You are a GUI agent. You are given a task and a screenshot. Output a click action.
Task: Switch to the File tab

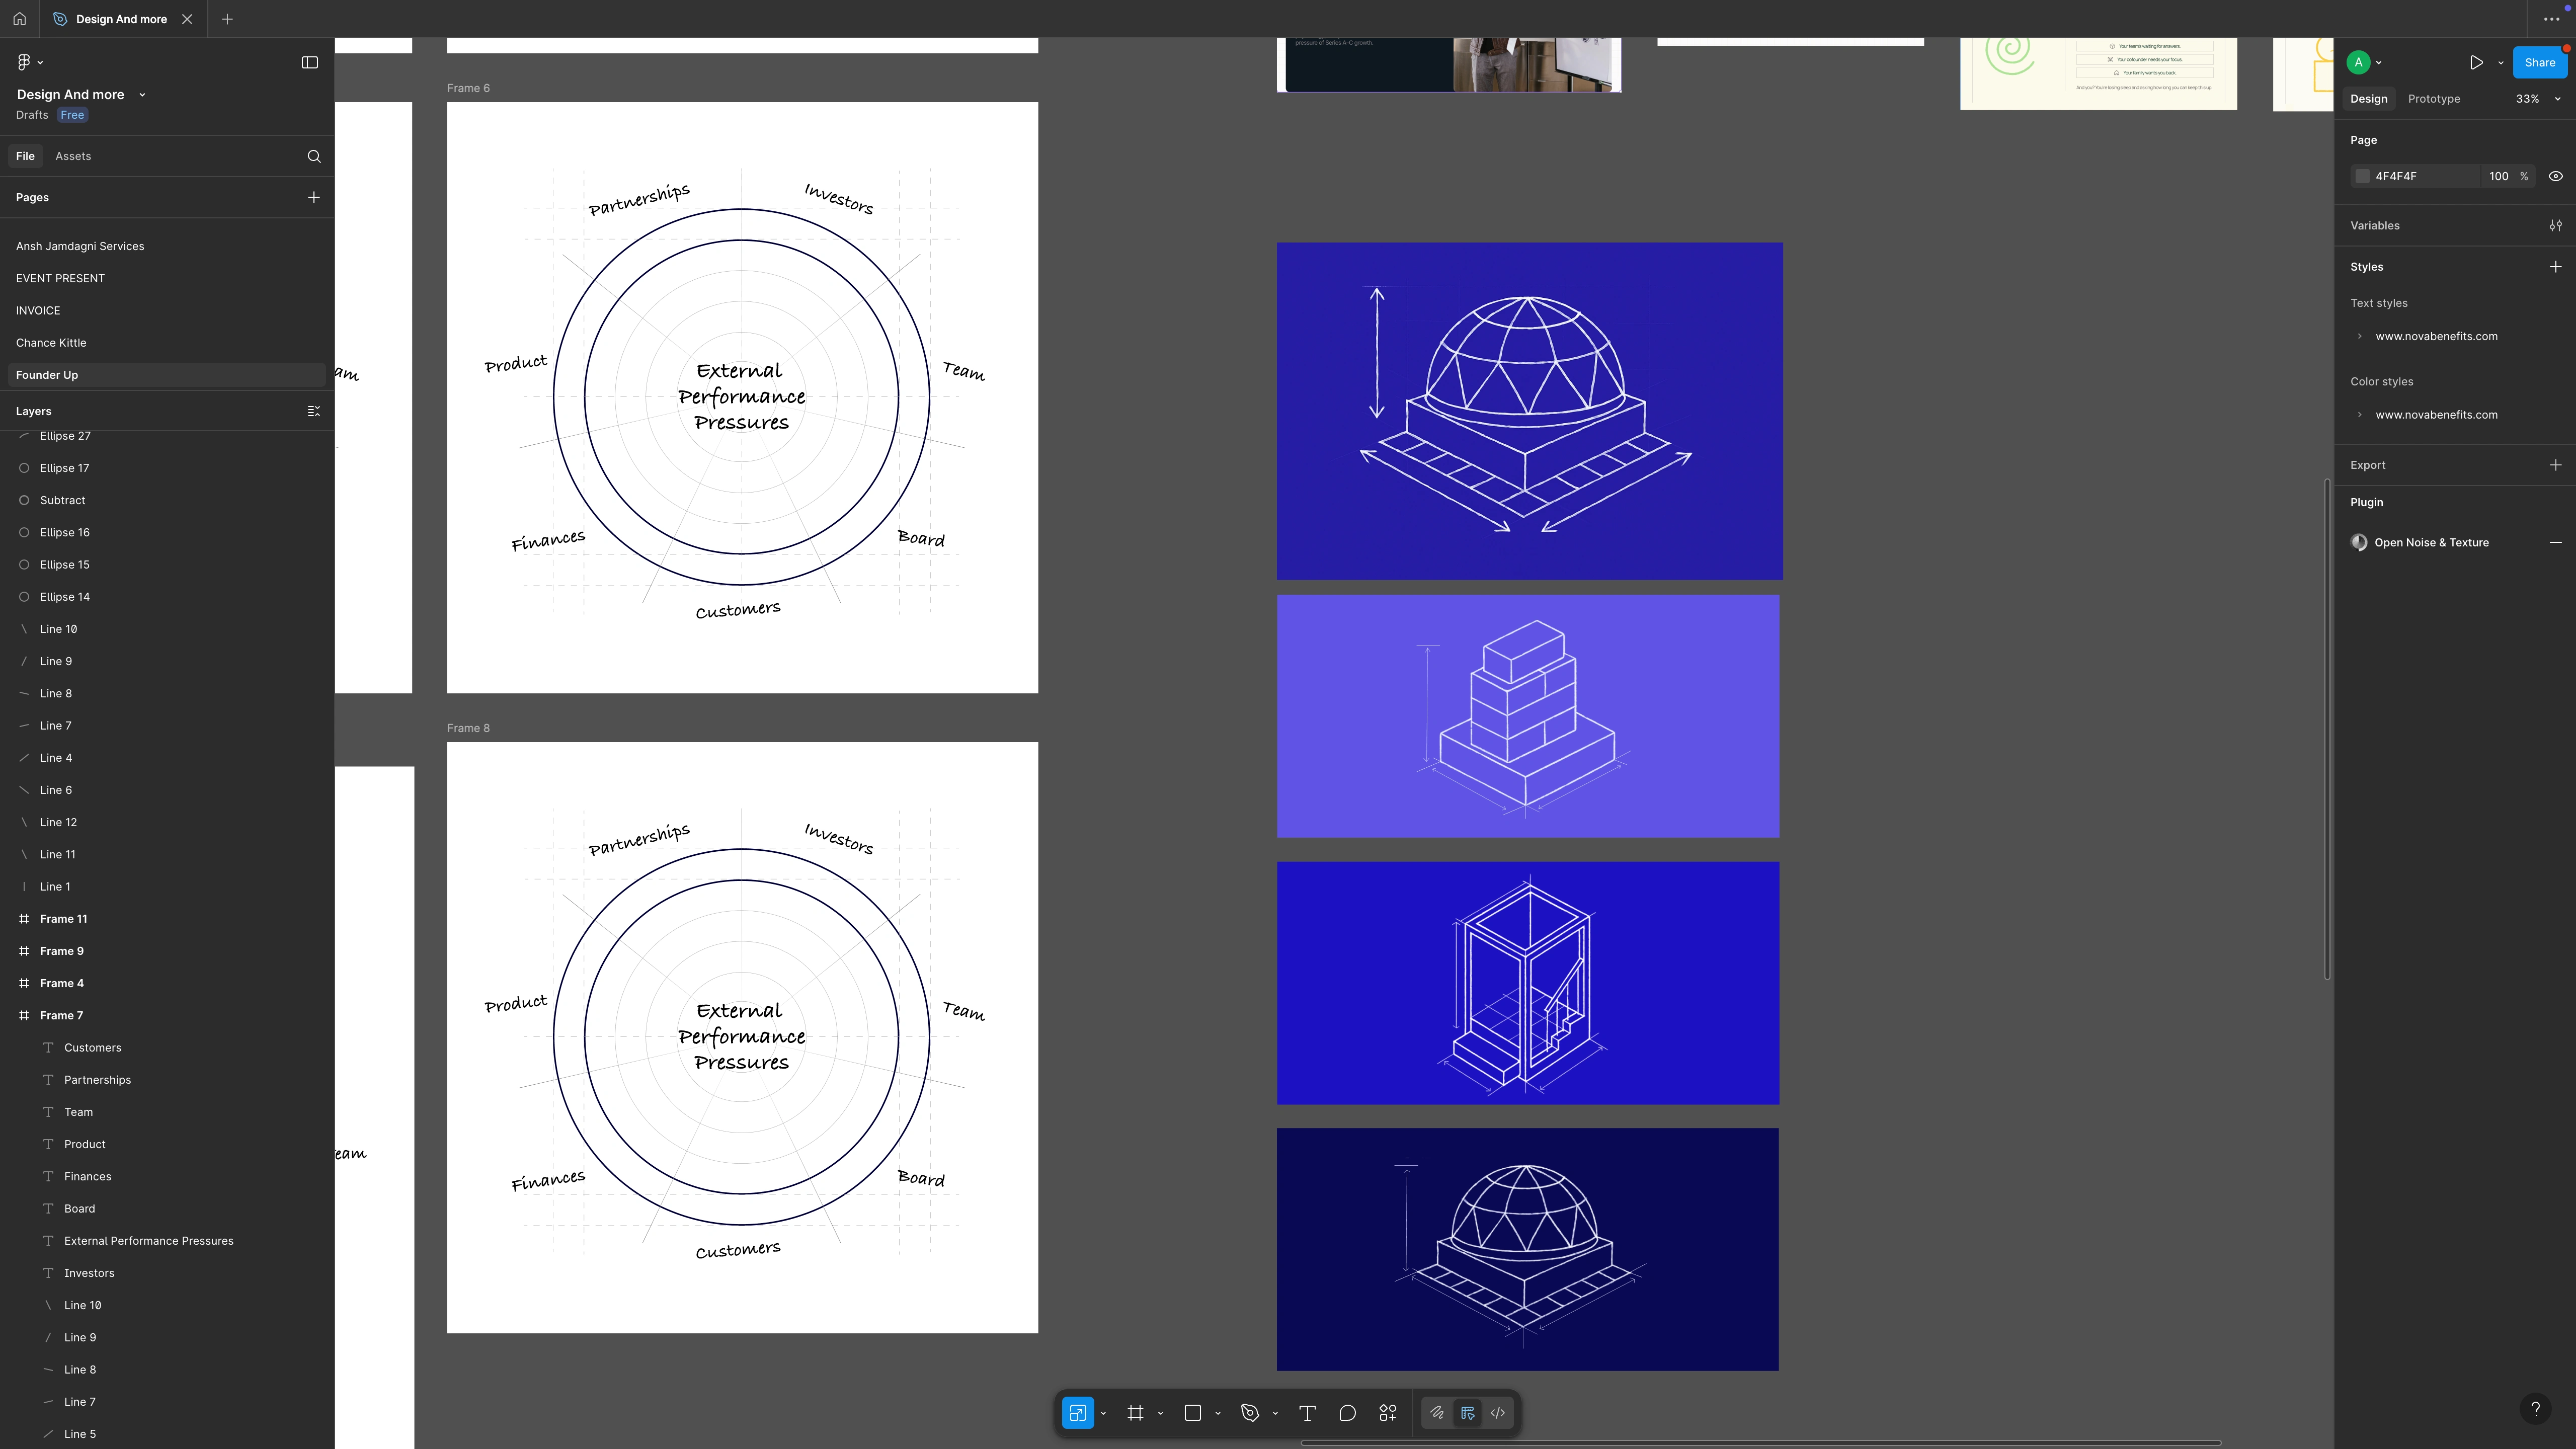tap(25, 156)
